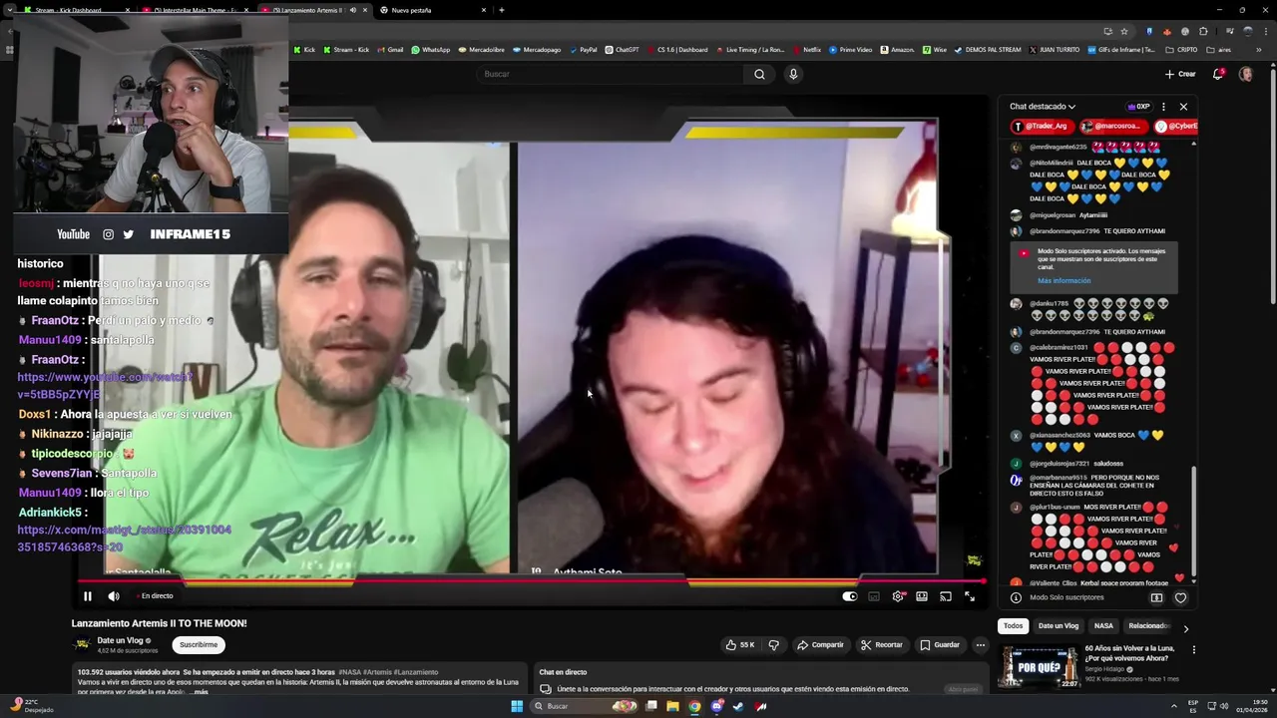The image size is (1277, 718).
Task: Open more actions menu beside Guardar
Action: (x=981, y=645)
